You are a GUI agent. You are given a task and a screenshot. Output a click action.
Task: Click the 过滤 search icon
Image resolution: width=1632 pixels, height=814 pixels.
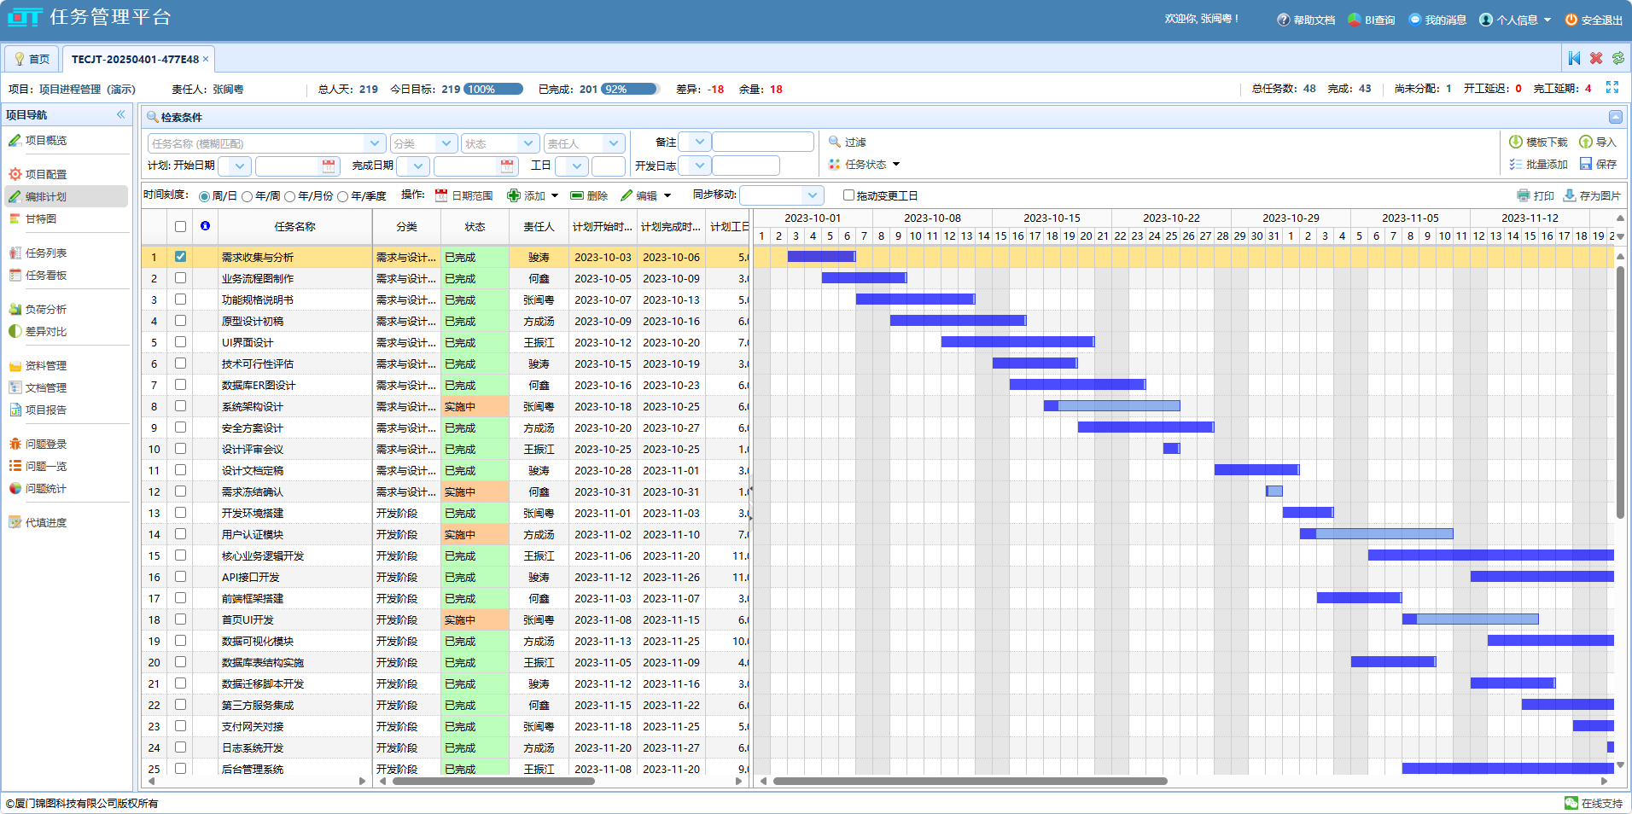[x=835, y=142]
